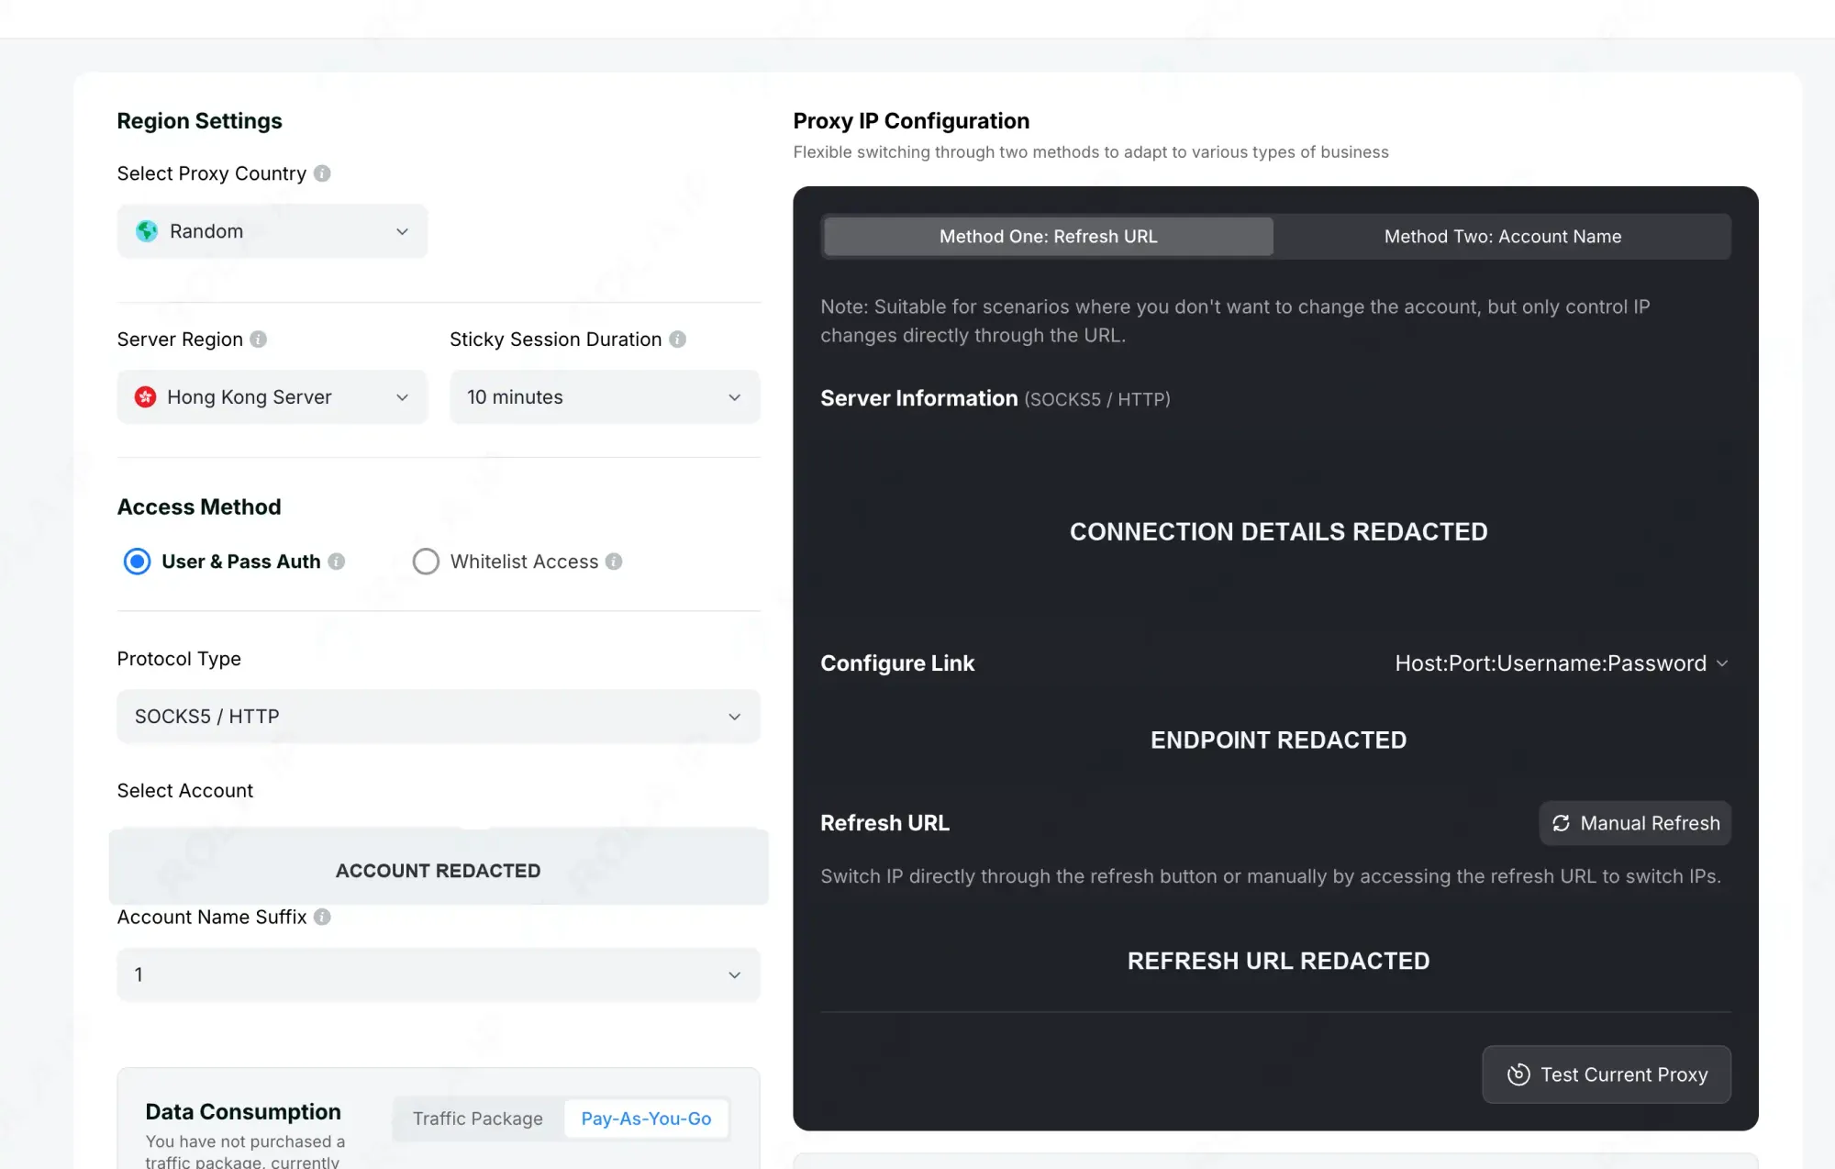
Task: Click info icon beside Sticky Session Duration
Action: click(677, 340)
